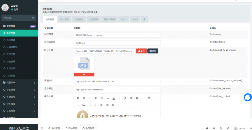
Task: Expand the 财务管理 sidebar menu
Action: pyautogui.click(x=19, y=104)
